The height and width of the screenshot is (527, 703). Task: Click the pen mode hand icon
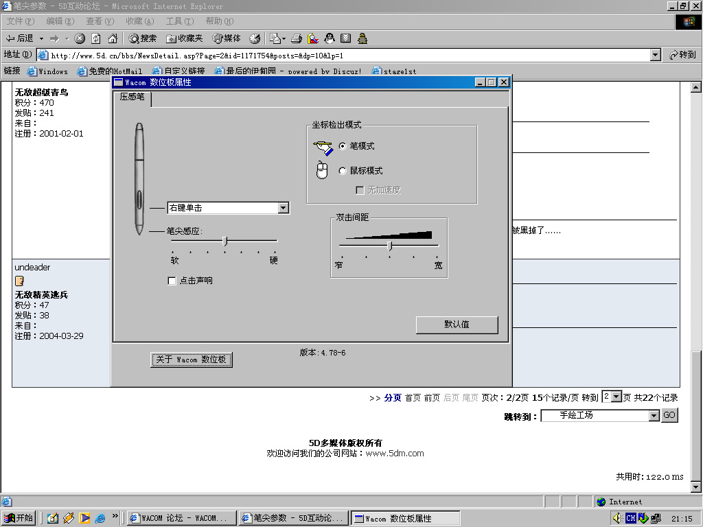click(323, 148)
